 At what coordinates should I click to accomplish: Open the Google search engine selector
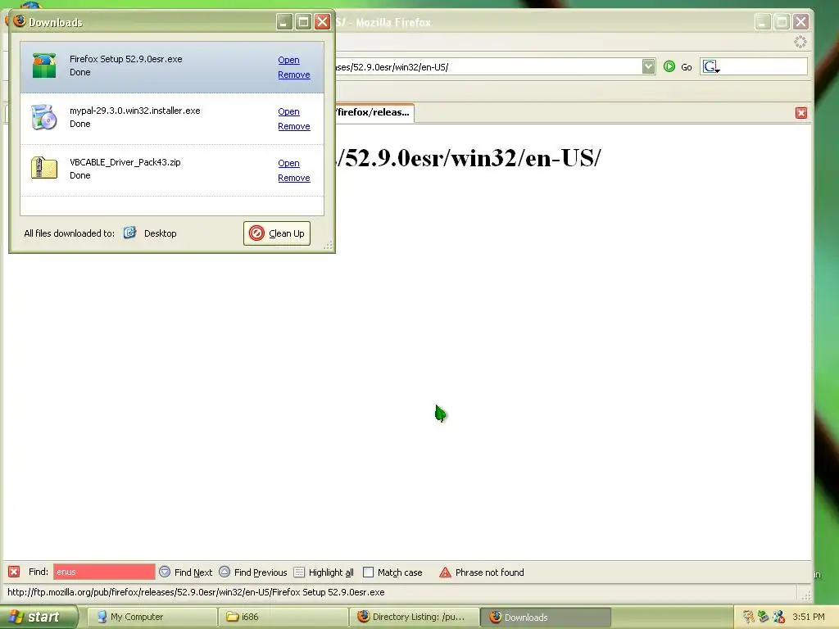point(711,67)
